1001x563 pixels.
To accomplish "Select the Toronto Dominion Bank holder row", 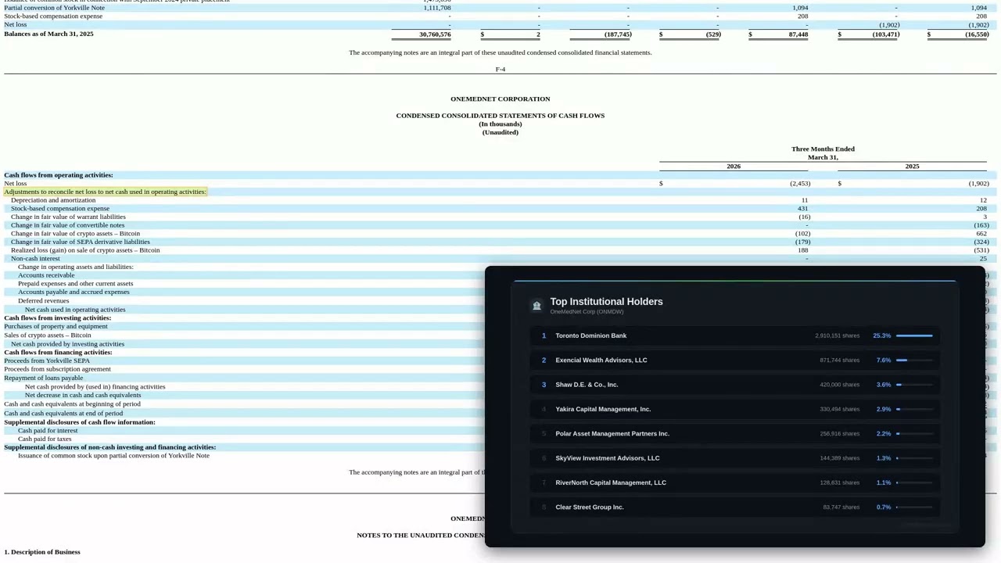I will [734, 335].
